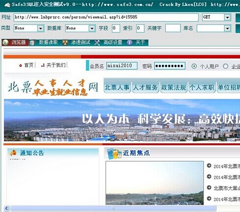Switch to the 数据读取 tab
The height and width of the screenshot is (212, 240).
tap(48, 43)
